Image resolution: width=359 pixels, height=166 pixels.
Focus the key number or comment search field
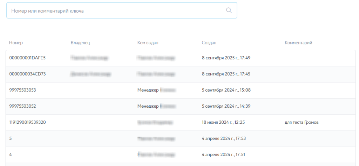pos(116,11)
